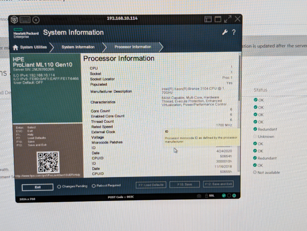Click the yellow ID microcode tooltip
The image size is (307, 231).
click(x=202, y=137)
